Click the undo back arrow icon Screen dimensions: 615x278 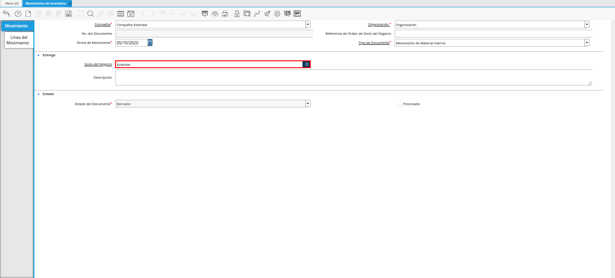[x=6, y=14]
